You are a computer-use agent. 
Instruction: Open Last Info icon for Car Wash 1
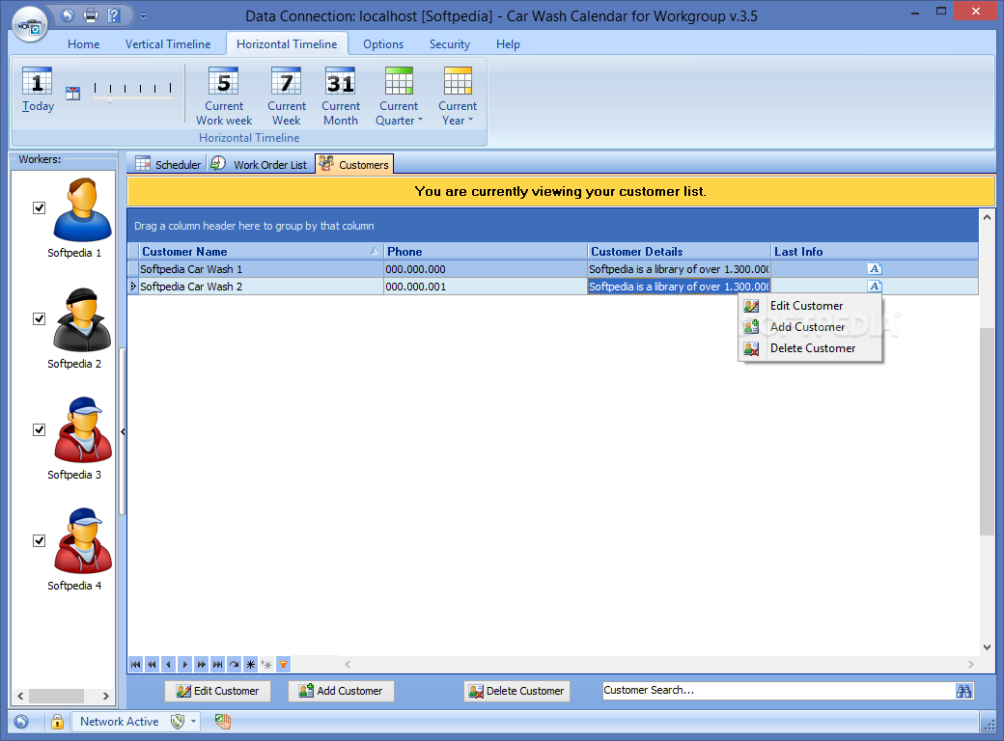click(875, 269)
